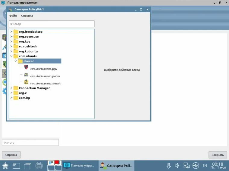Screen dimensions: 229x171
Task: Click the USB devices tray icon
Action: [196, 166]
